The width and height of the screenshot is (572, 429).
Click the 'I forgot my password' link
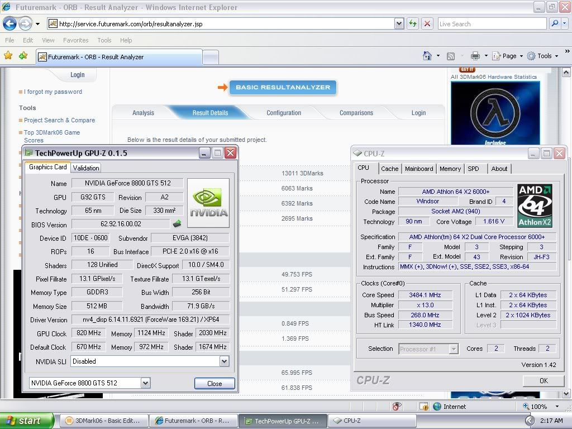pos(53,92)
